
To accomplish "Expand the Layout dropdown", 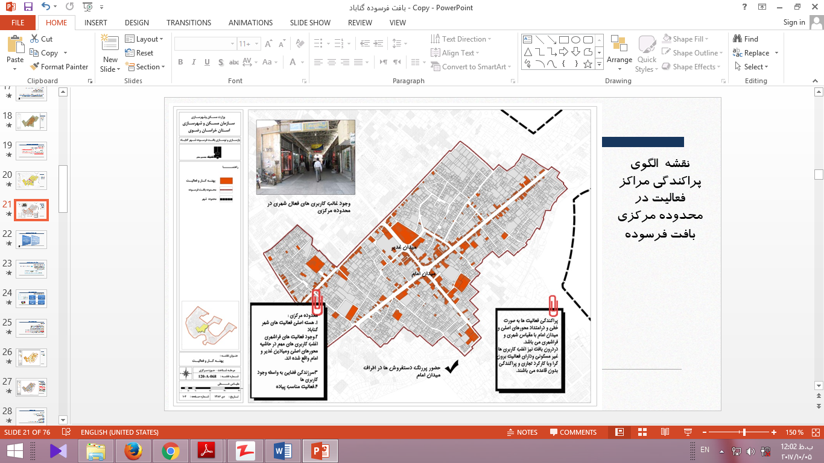I will pos(145,39).
